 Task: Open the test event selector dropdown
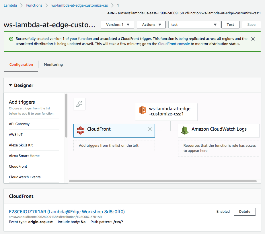click(194, 25)
